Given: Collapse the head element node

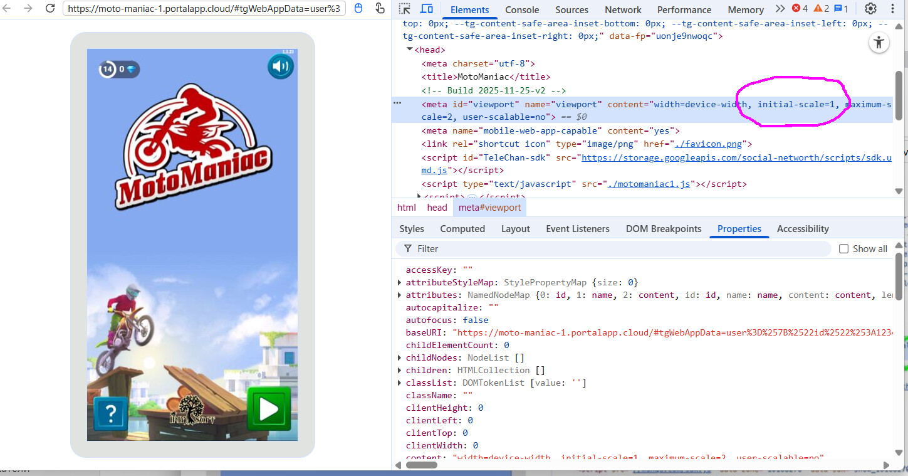Looking at the screenshot, I should tap(410, 50).
